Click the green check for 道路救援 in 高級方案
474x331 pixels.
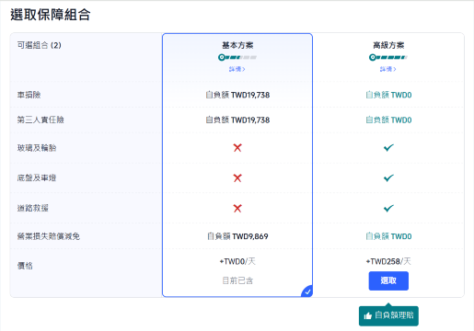388,209
